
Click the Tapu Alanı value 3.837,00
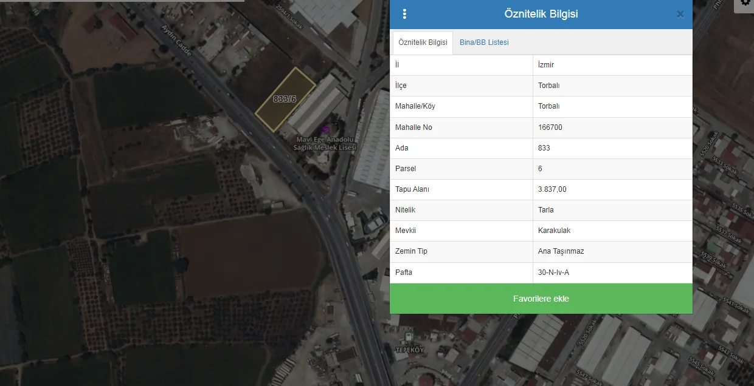552,189
